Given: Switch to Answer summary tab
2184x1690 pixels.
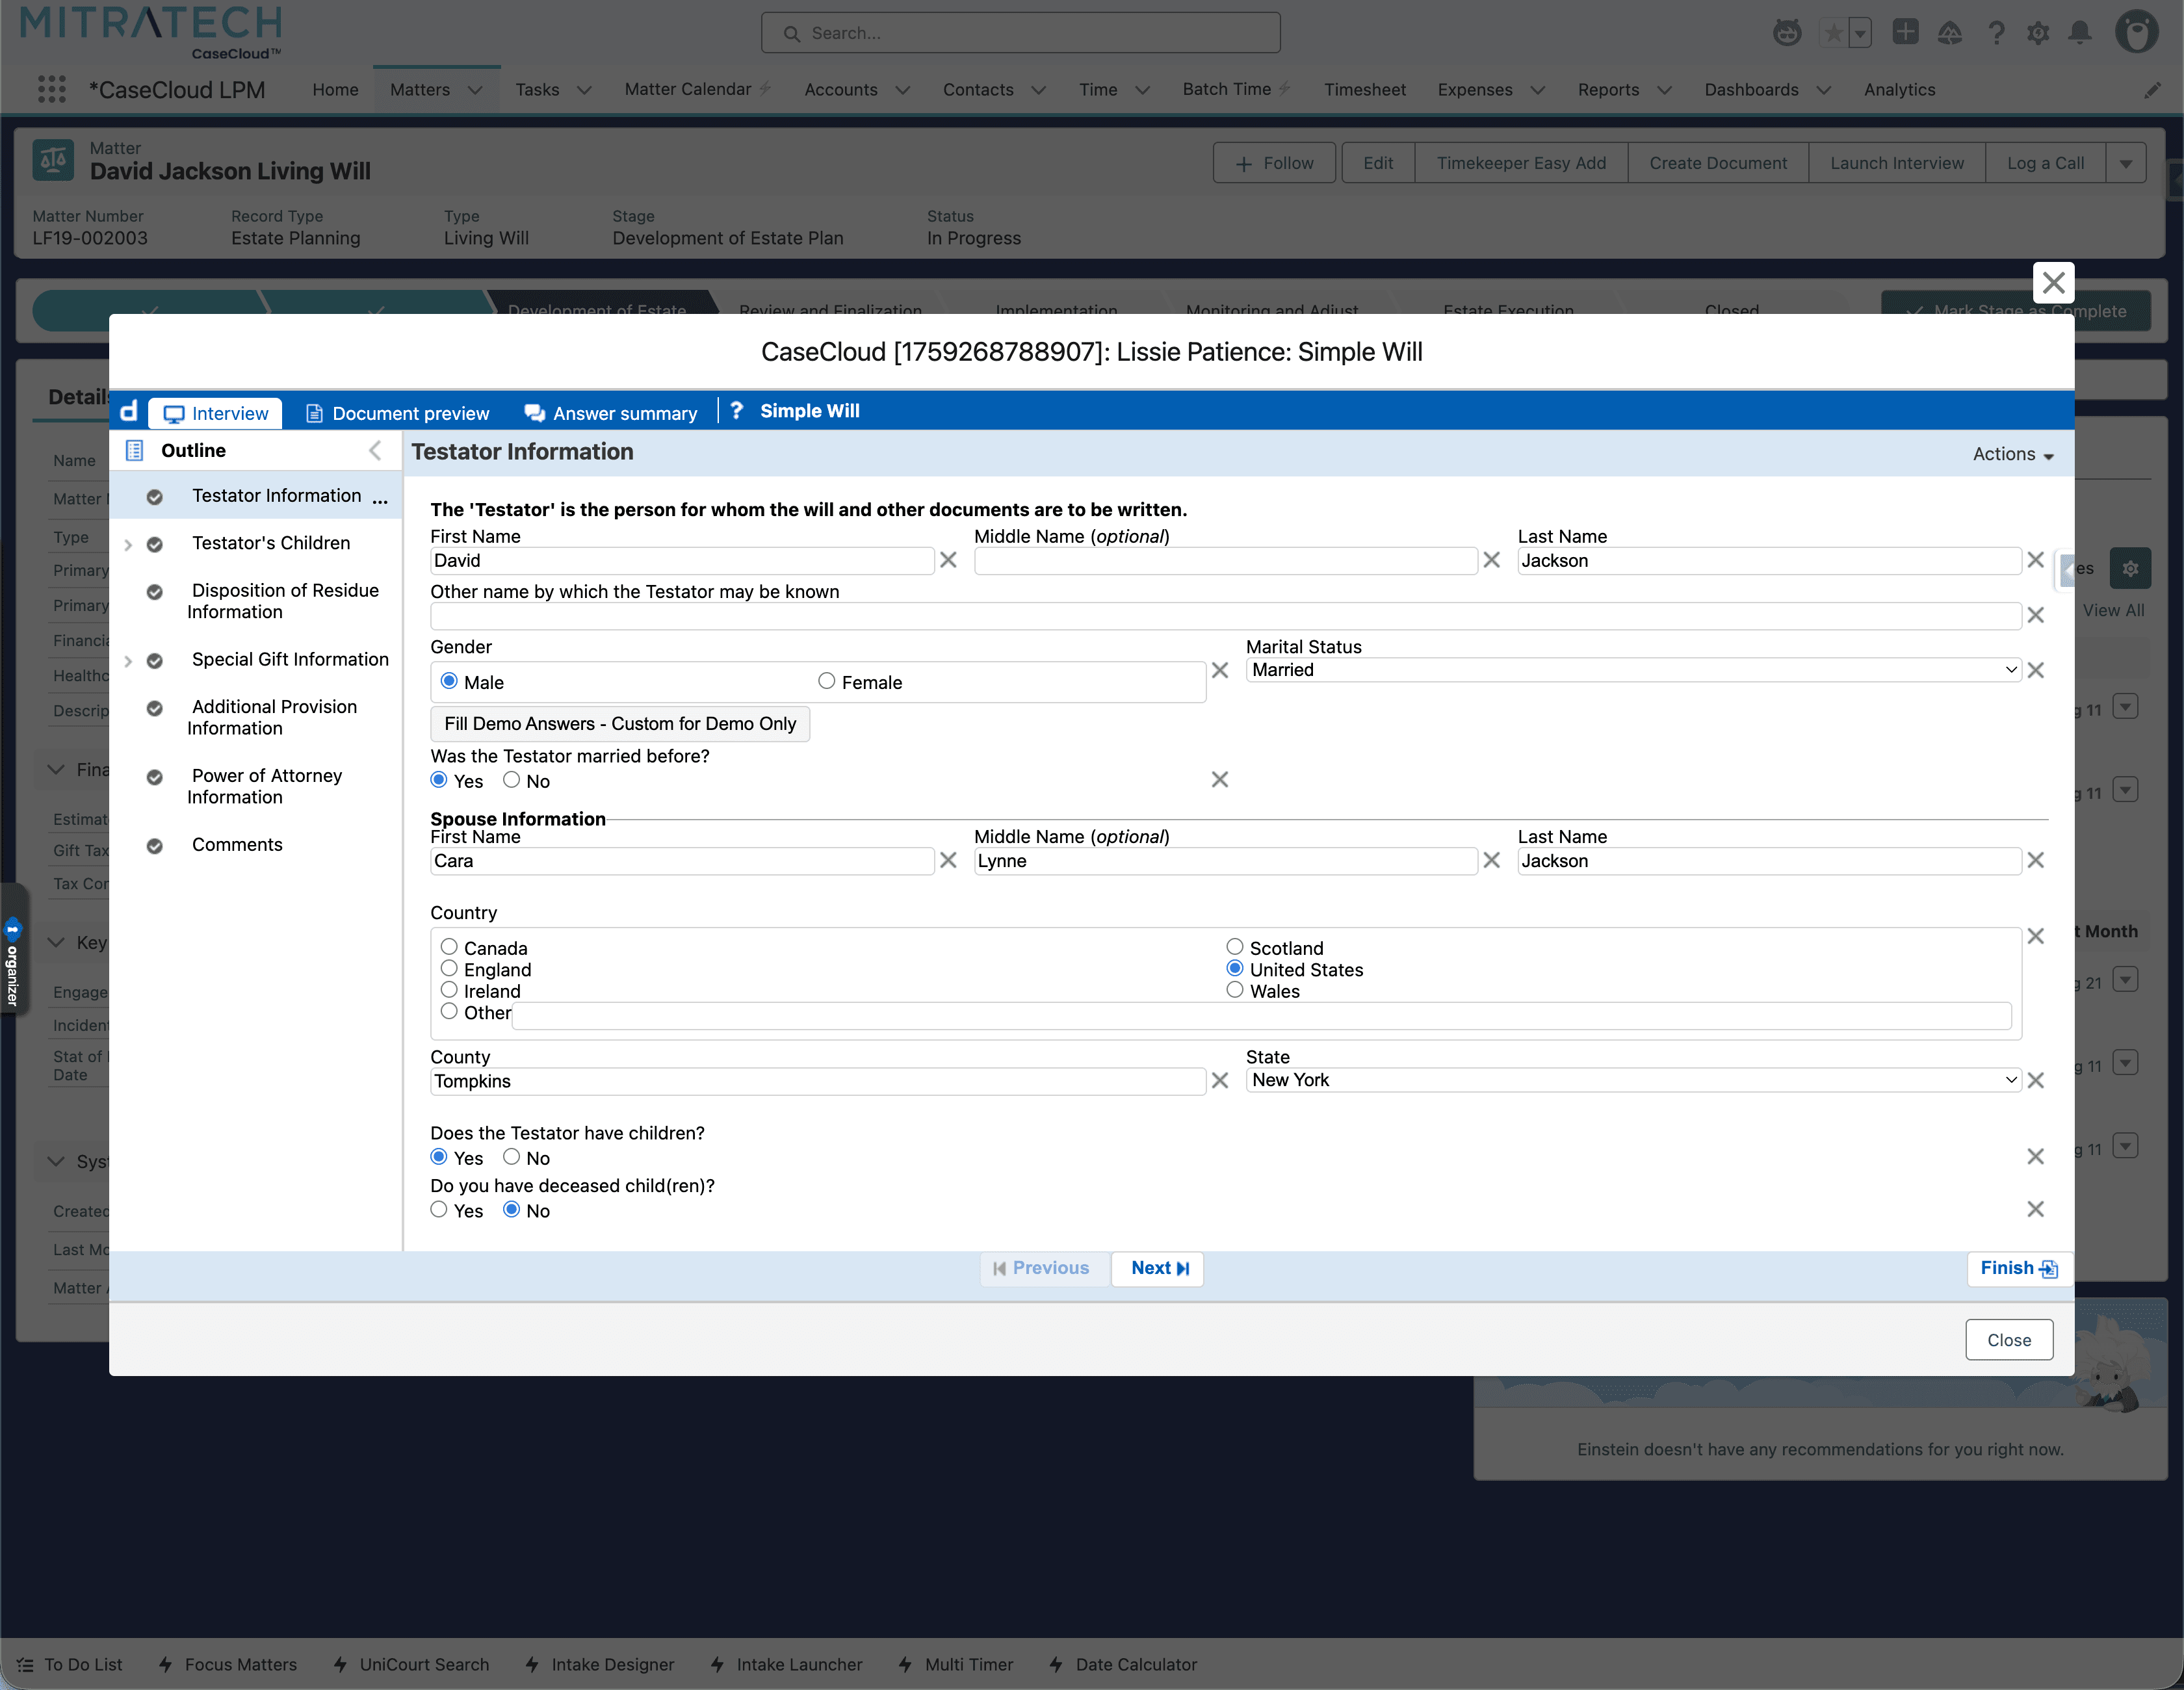Looking at the screenshot, I should coord(611,413).
